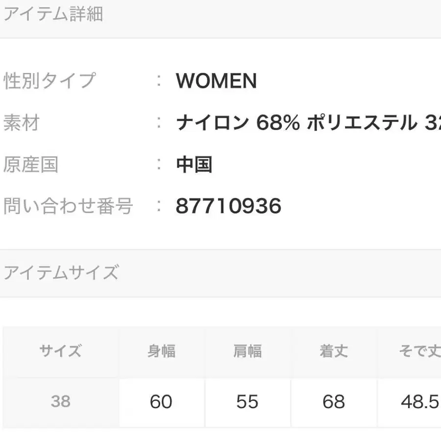Click the 55 shoulder width cell
This screenshot has width=441, height=441.
click(247, 402)
